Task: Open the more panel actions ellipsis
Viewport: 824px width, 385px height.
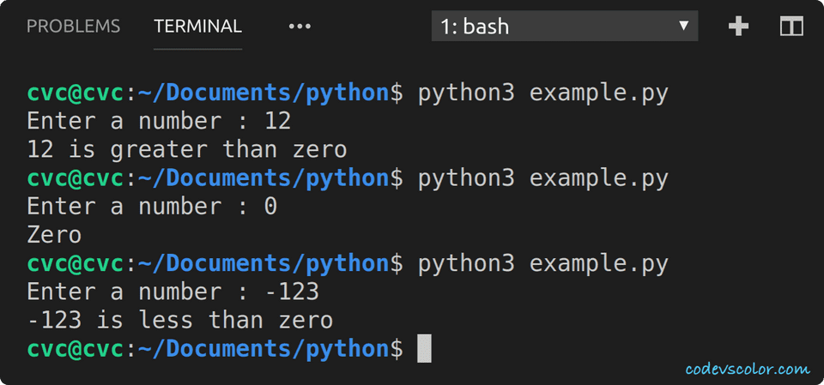Action: click(x=300, y=27)
